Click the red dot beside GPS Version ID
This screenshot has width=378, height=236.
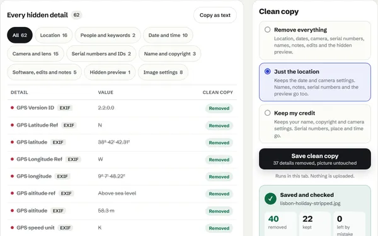coord(12,108)
